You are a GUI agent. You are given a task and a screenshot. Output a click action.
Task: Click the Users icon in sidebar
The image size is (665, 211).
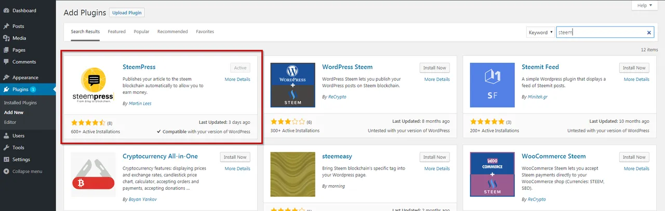[x=6, y=136]
